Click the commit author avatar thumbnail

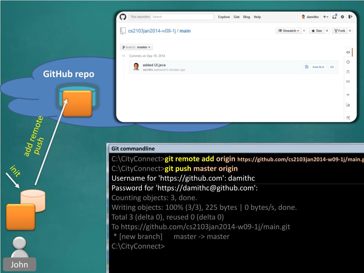click(x=136, y=66)
